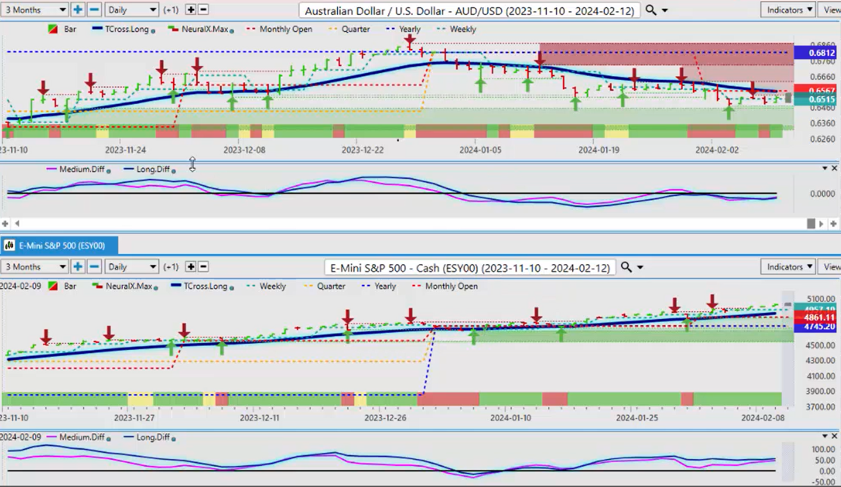841x487 pixels.
Task: Collapse AUD/USD indicator pane with down arrow
Action: point(825,169)
